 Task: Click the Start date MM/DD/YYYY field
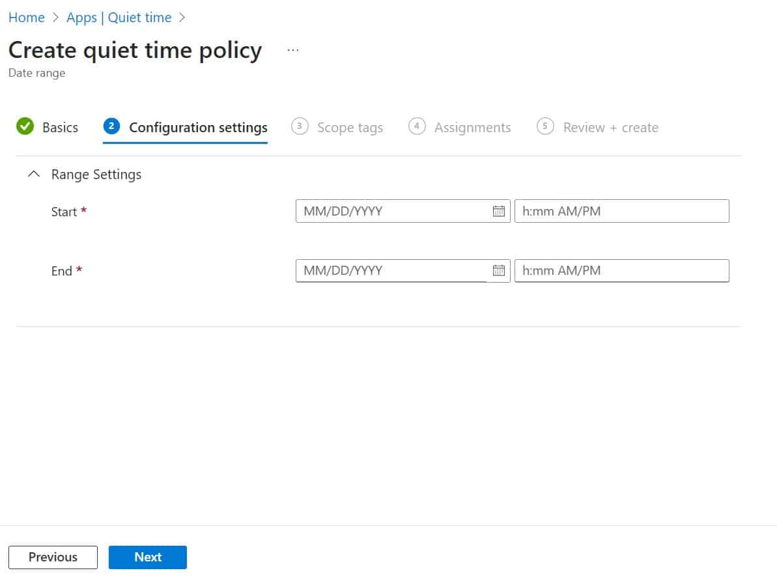[391, 210]
